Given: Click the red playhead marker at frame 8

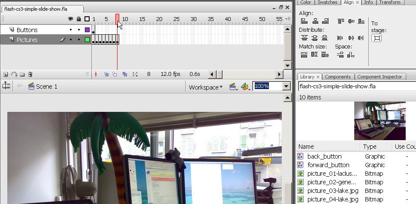Looking at the screenshot, I should pyautogui.click(x=117, y=19).
